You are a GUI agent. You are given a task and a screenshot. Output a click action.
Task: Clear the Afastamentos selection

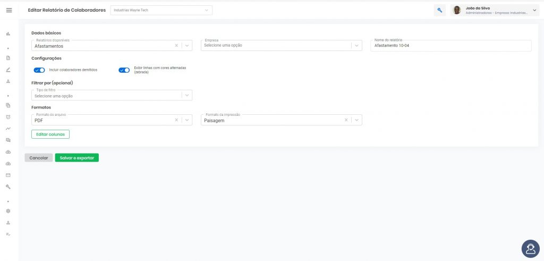click(176, 46)
